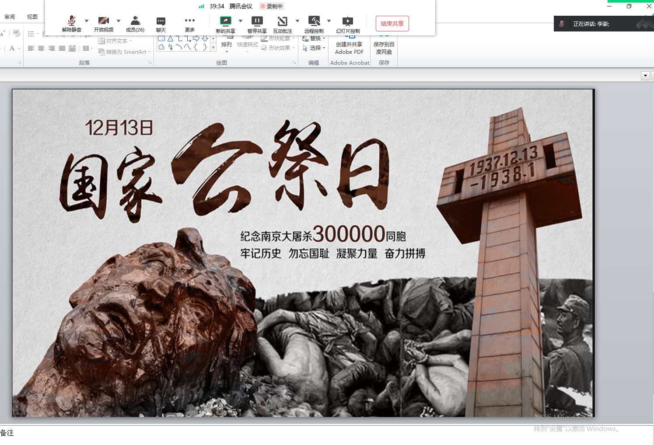This screenshot has width=654, height=445.
Task: Open 转换为 SmartArt dropdown
Action: pyautogui.click(x=124, y=52)
